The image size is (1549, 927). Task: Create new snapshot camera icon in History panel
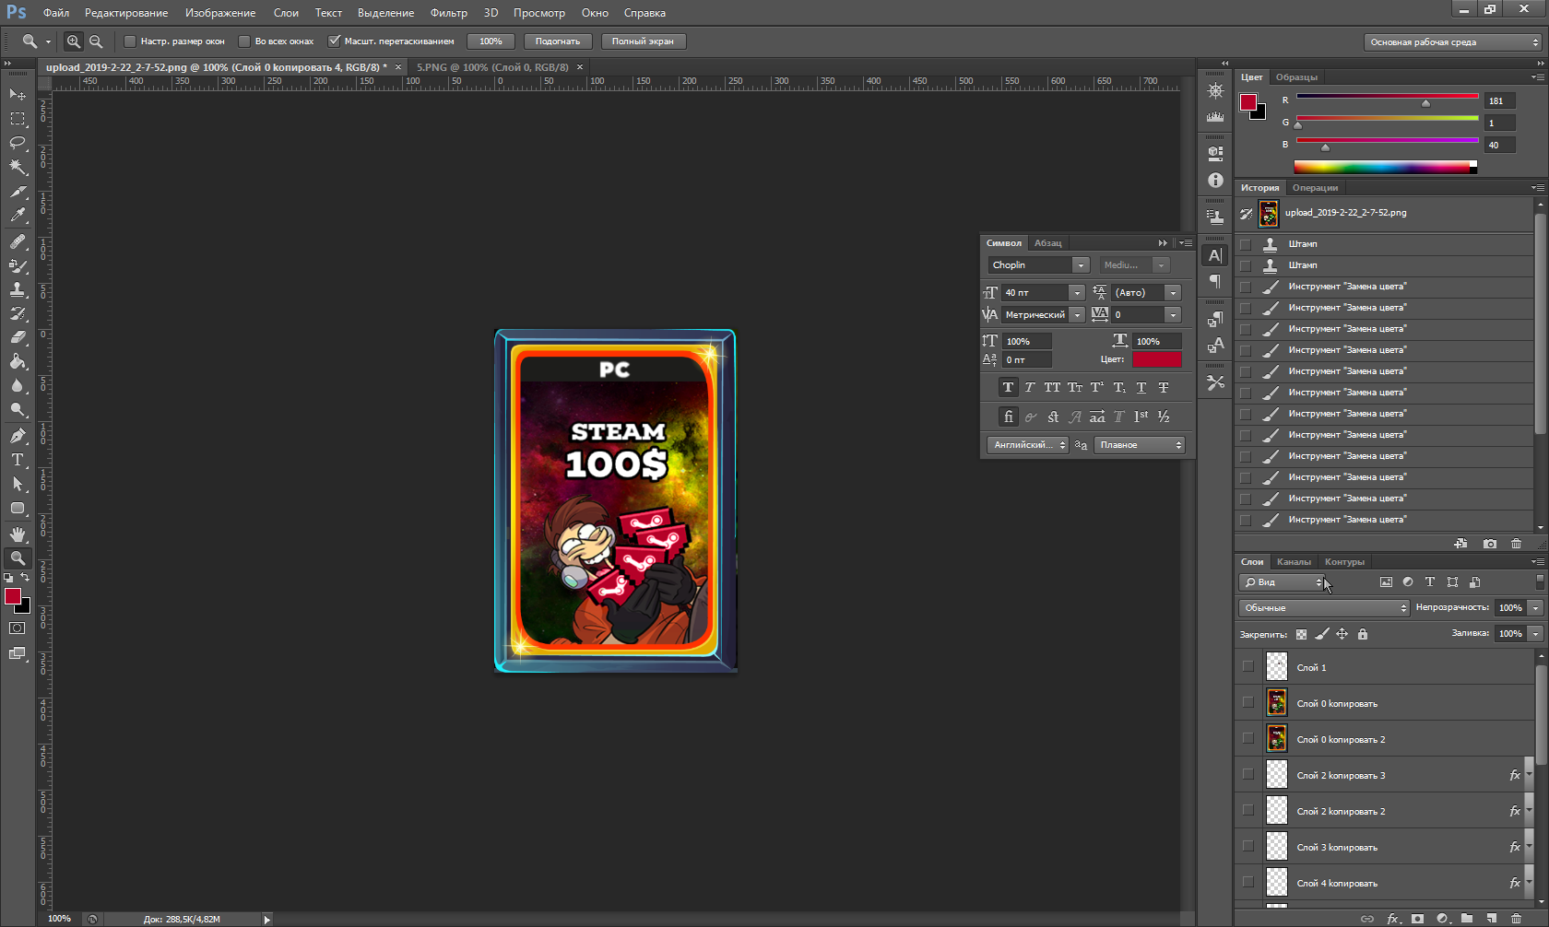pyautogui.click(x=1490, y=544)
